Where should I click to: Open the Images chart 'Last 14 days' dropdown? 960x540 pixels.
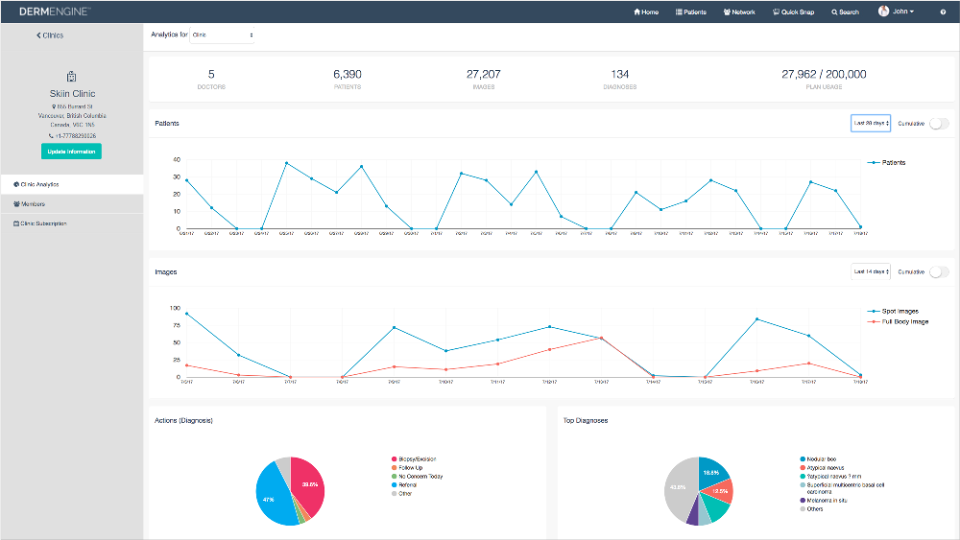(x=871, y=271)
